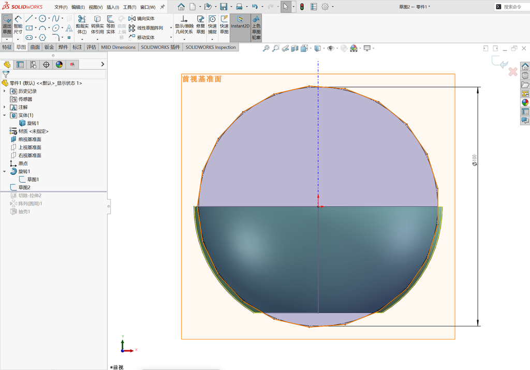
Task: Open the 视图(V) menu
Action: [96, 7]
